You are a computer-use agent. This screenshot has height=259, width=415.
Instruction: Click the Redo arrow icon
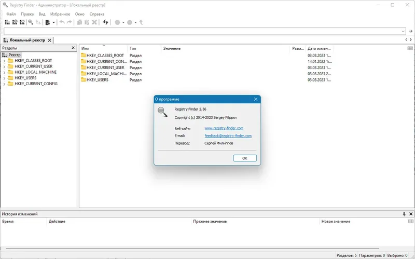(x=70, y=22)
